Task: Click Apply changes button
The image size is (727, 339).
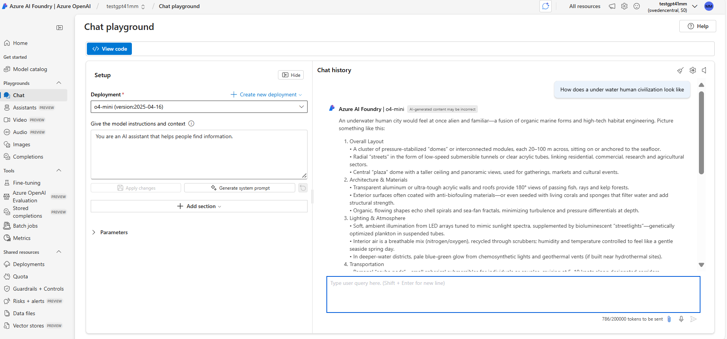Action: click(136, 188)
